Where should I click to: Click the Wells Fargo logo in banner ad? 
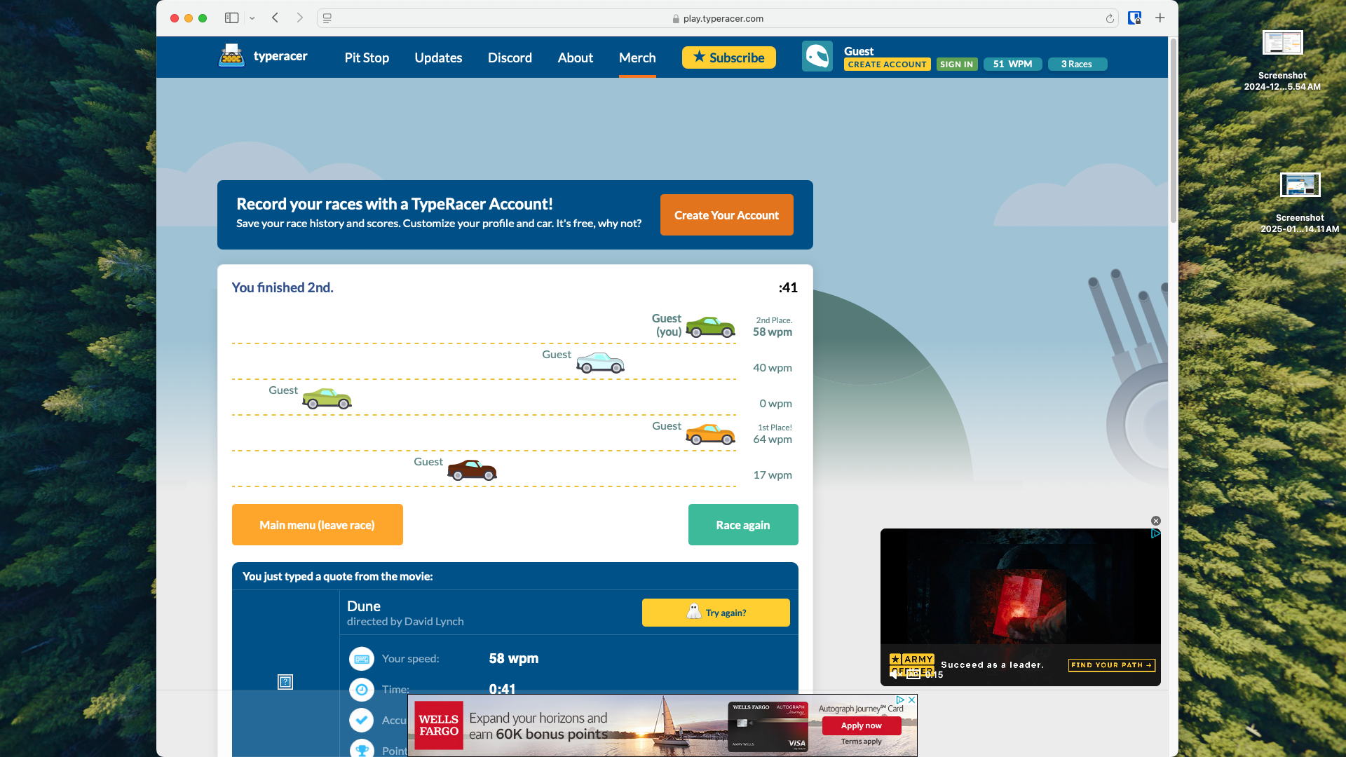[439, 725]
